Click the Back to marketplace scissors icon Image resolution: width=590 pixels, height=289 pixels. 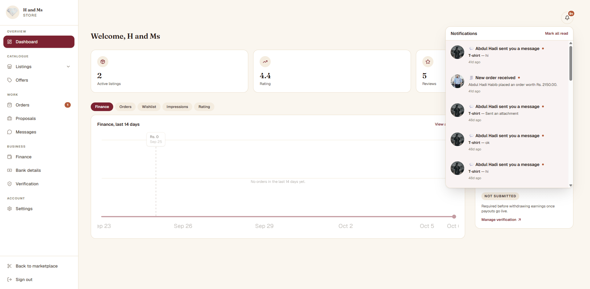(x=10, y=266)
